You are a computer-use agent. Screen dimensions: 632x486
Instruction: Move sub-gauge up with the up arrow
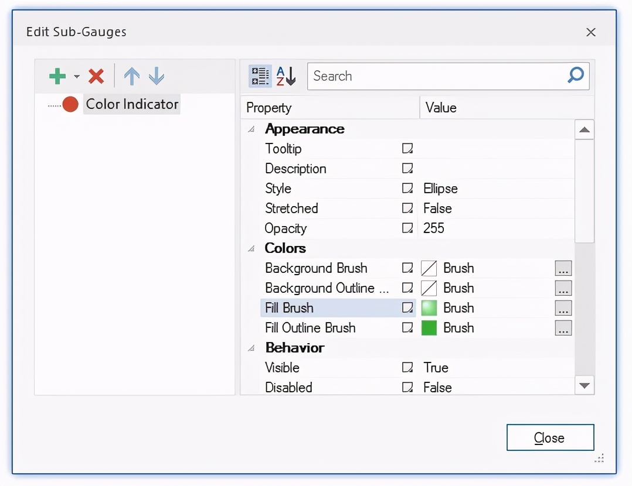[x=132, y=76]
